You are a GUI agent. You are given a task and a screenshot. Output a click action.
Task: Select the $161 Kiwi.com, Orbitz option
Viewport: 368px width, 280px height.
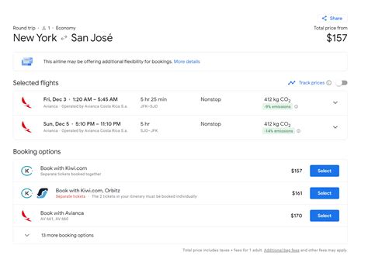click(325, 193)
